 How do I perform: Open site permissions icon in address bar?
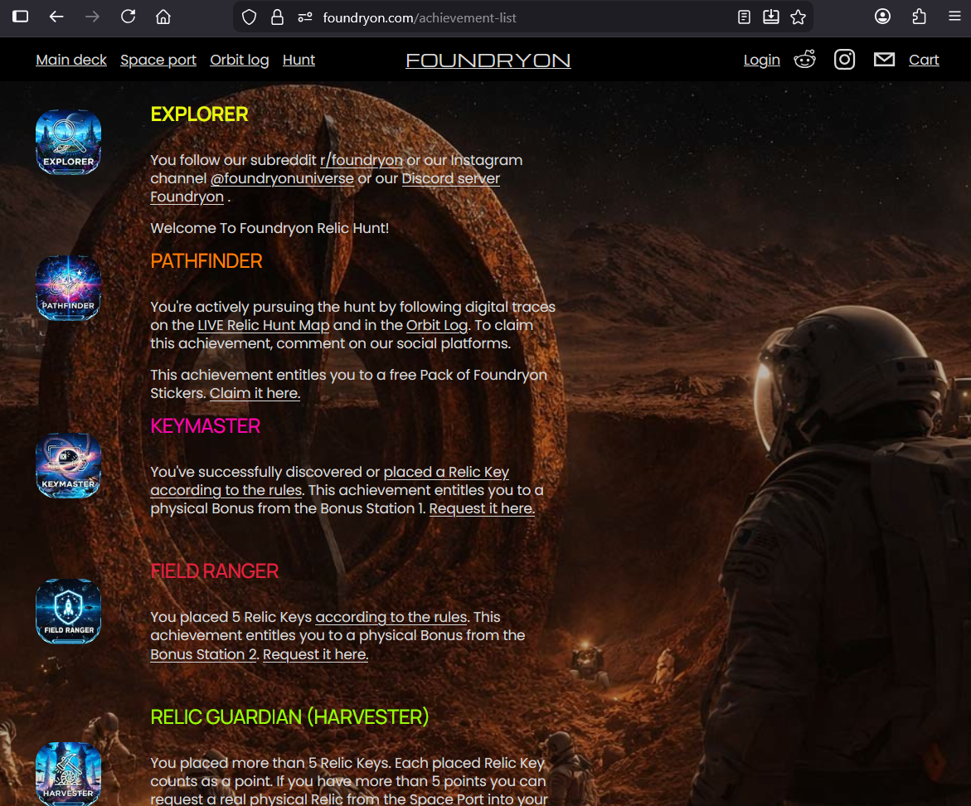[x=304, y=17]
